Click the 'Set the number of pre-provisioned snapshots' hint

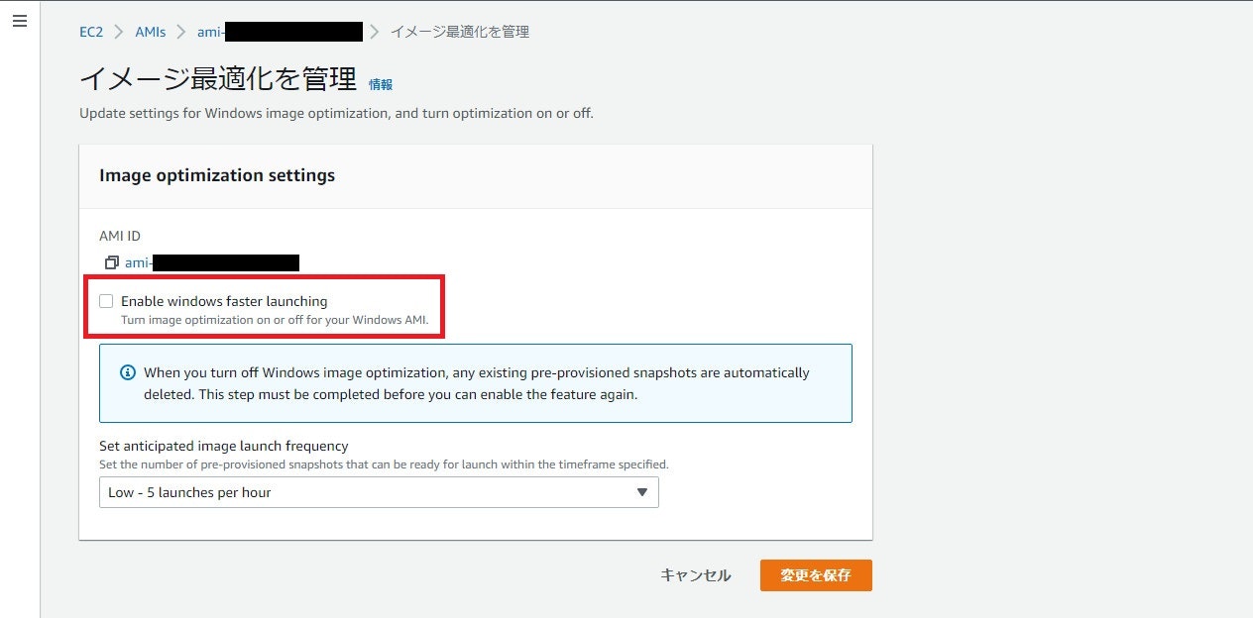point(384,464)
